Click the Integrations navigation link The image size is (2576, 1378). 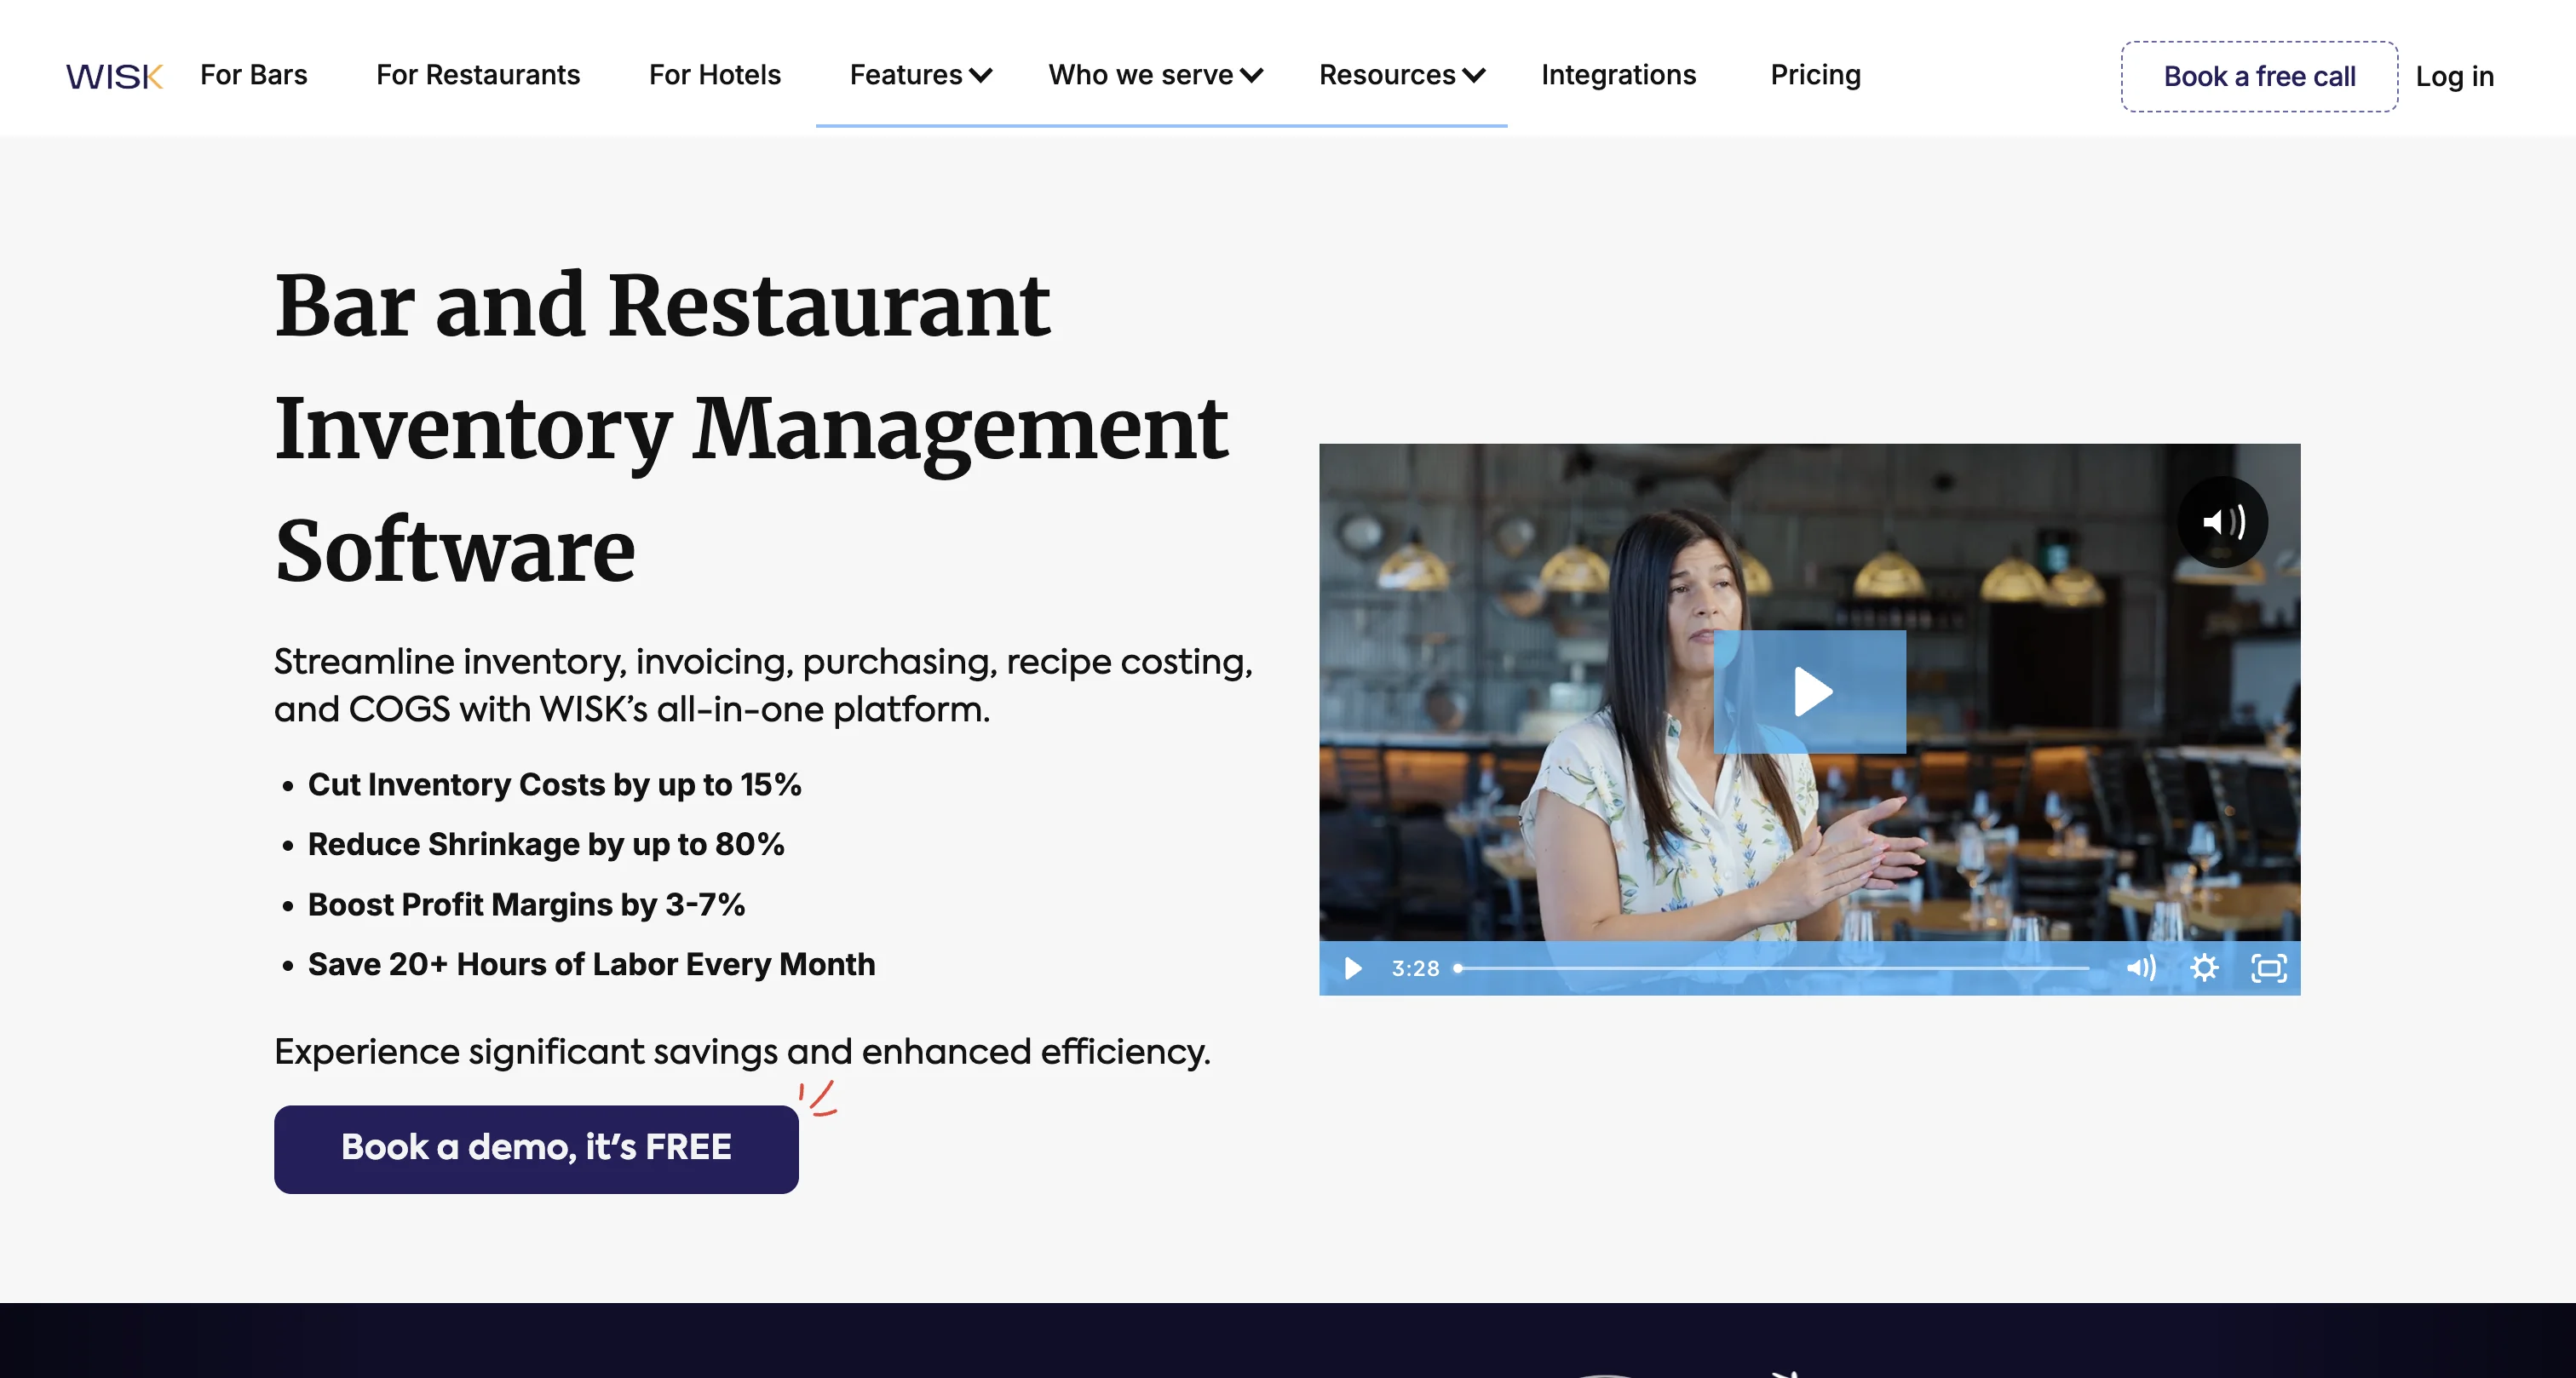[1619, 75]
